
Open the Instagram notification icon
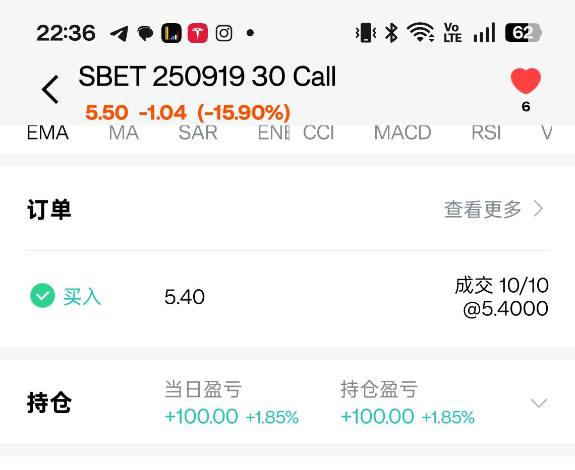tap(223, 33)
